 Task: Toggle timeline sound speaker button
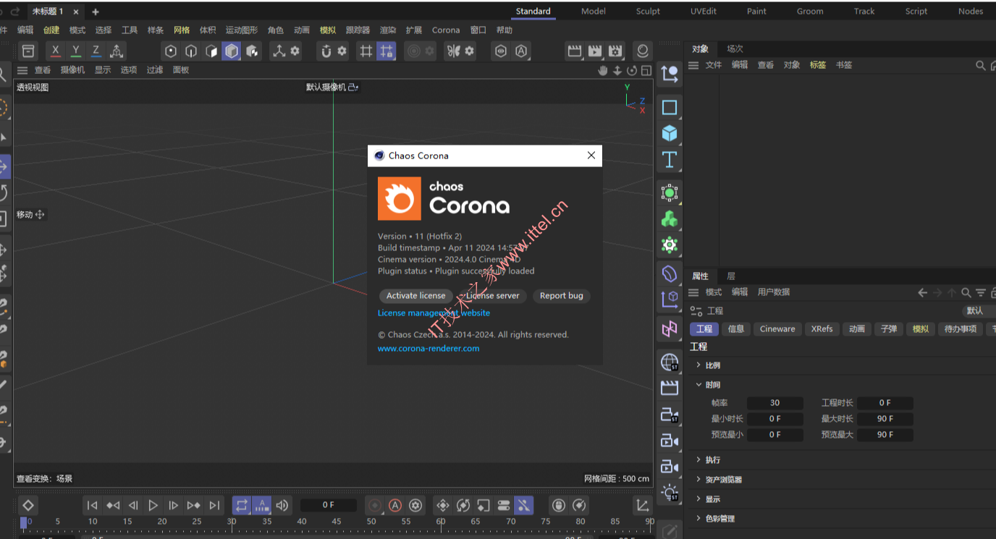tap(282, 505)
